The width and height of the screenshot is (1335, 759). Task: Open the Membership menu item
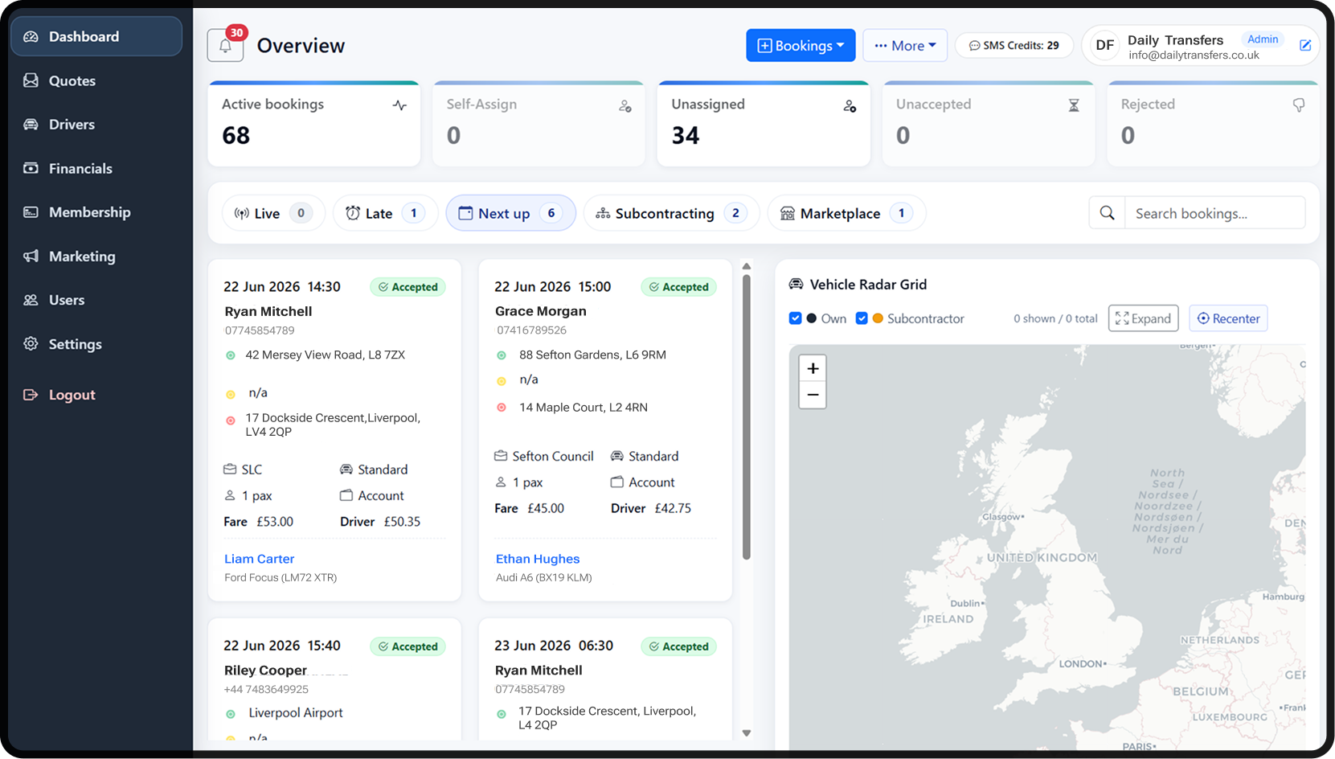tap(96, 212)
